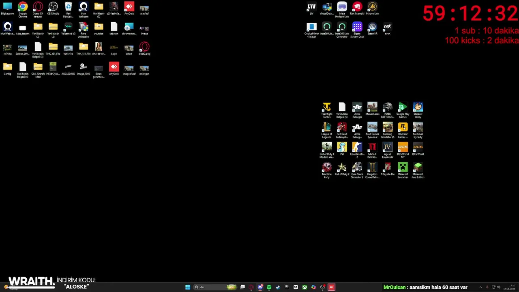This screenshot has height=292, width=519.
Task: Select the Bilgisayarım computer icon
Action: coord(7,9)
